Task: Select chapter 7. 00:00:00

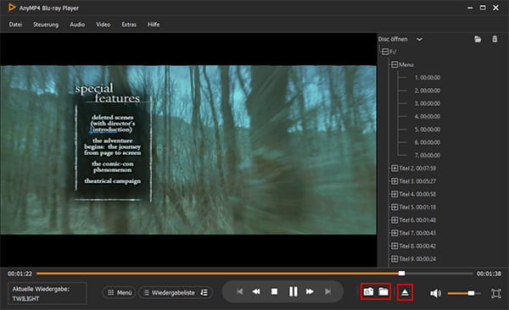Action: click(428, 155)
